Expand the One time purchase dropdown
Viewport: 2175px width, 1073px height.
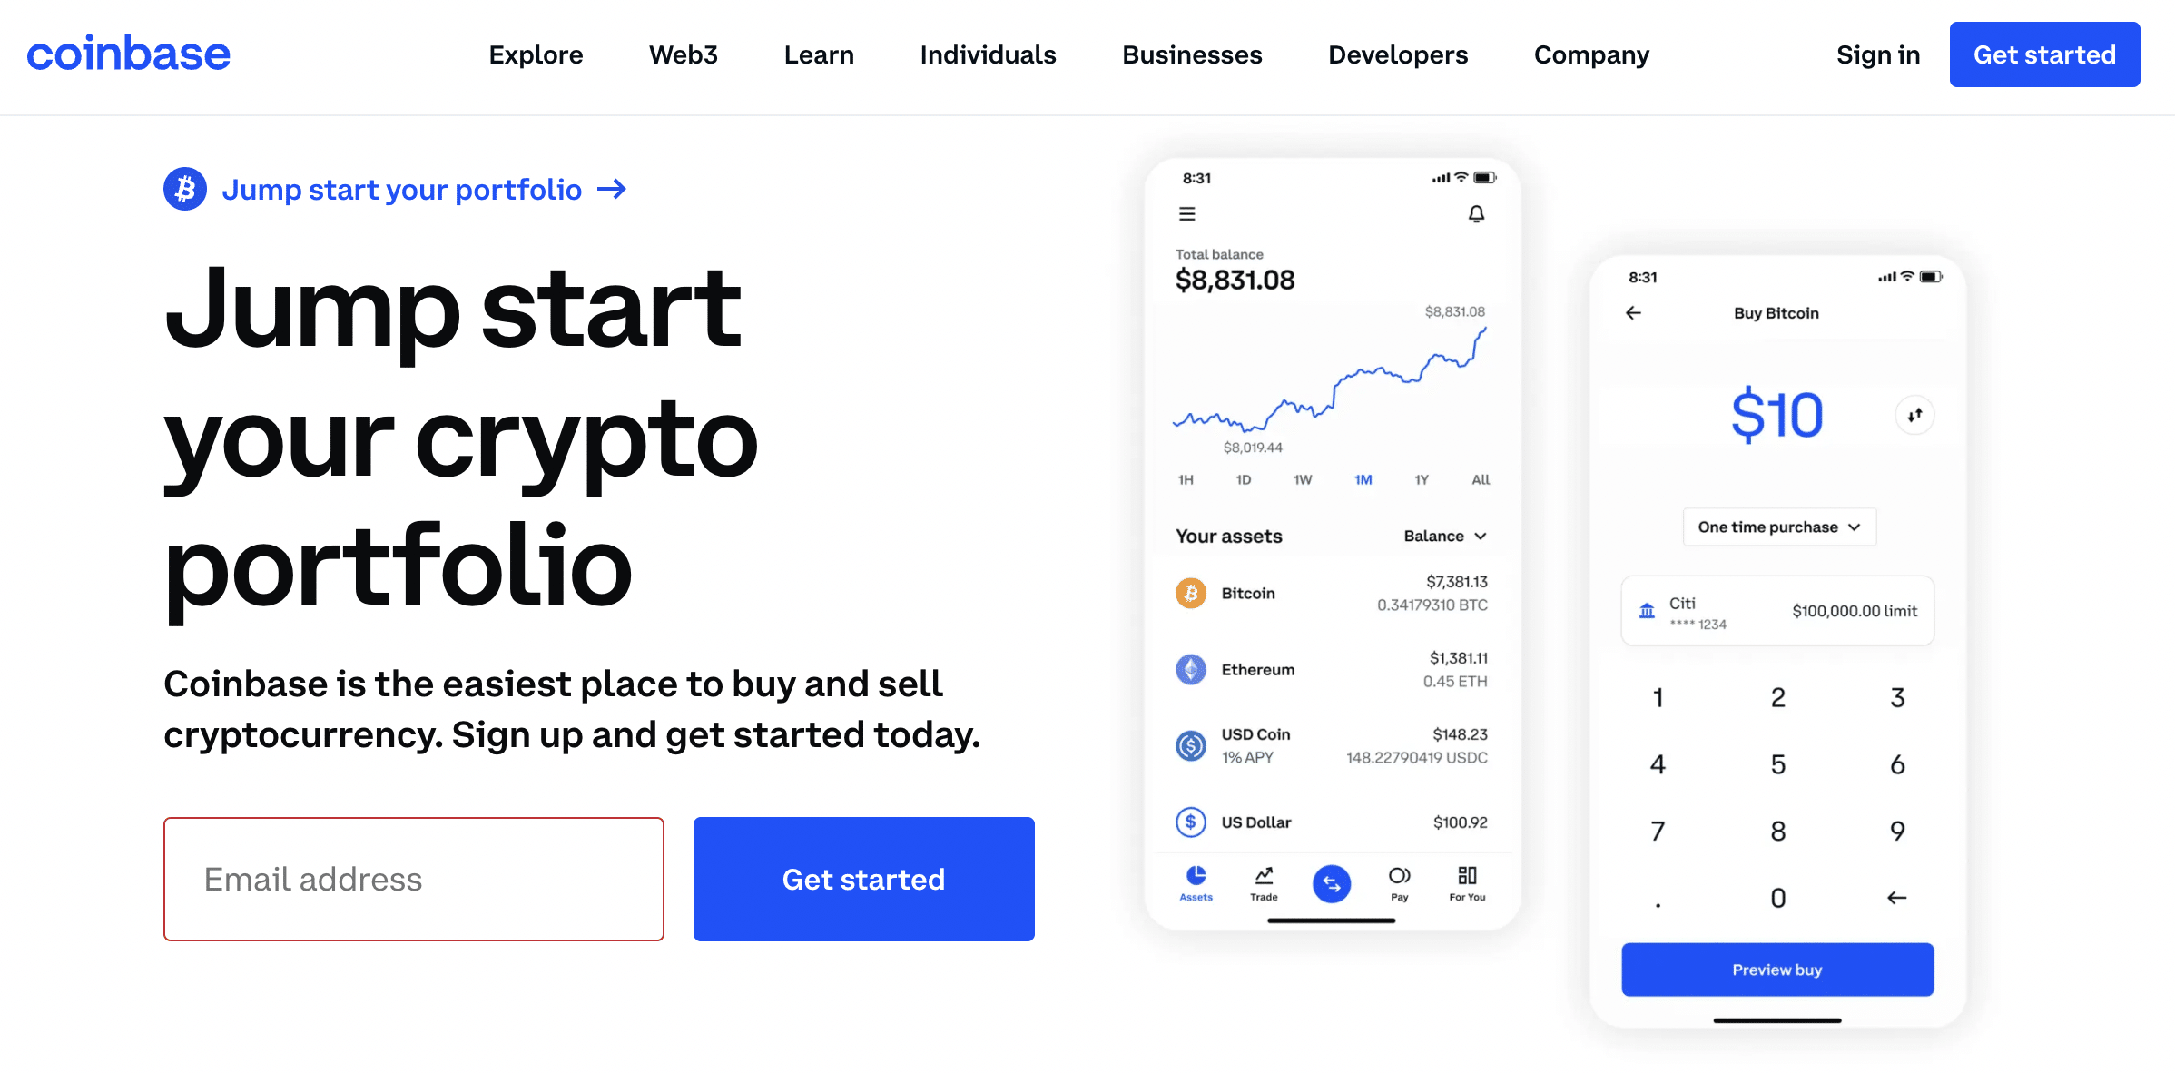coord(1778,528)
